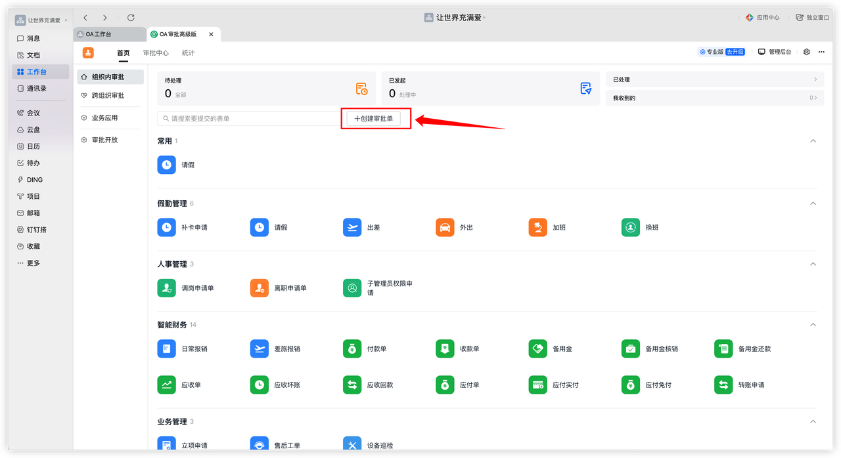Open the 付款单 payment form icon
Image resolution: width=841 pixels, height=458 pixels.
click(x=352, y=348)
